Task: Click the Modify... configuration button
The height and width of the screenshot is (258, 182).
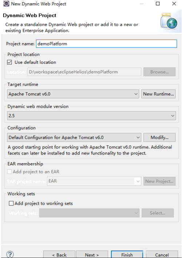Action: tap(159, 137)
